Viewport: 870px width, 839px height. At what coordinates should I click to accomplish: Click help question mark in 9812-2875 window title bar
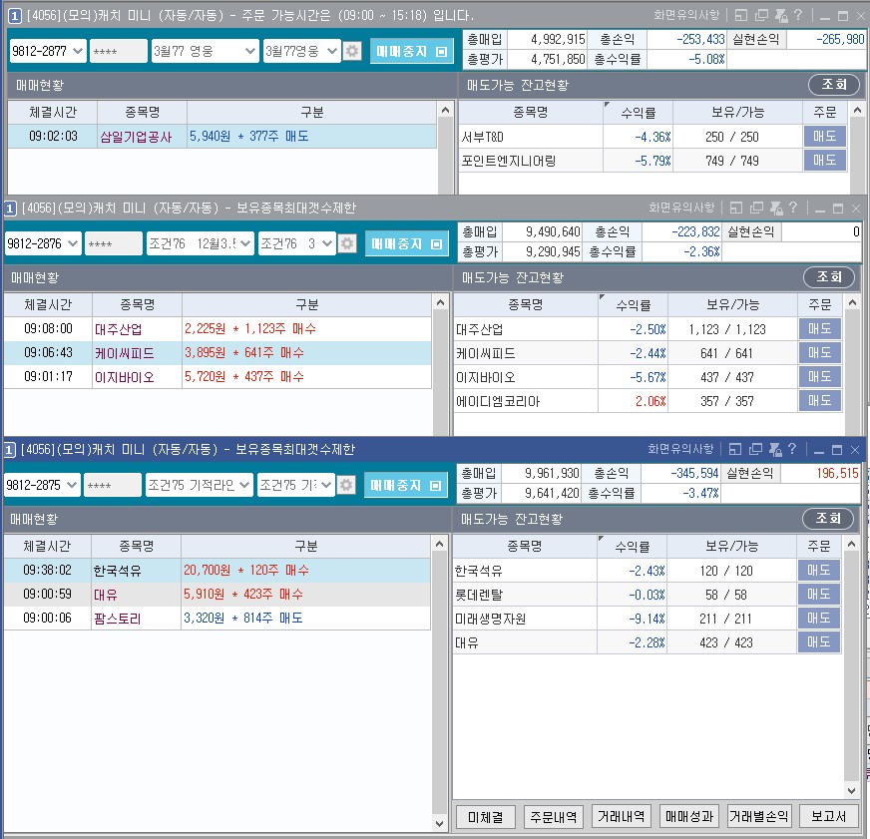click(x=792, y=450)
